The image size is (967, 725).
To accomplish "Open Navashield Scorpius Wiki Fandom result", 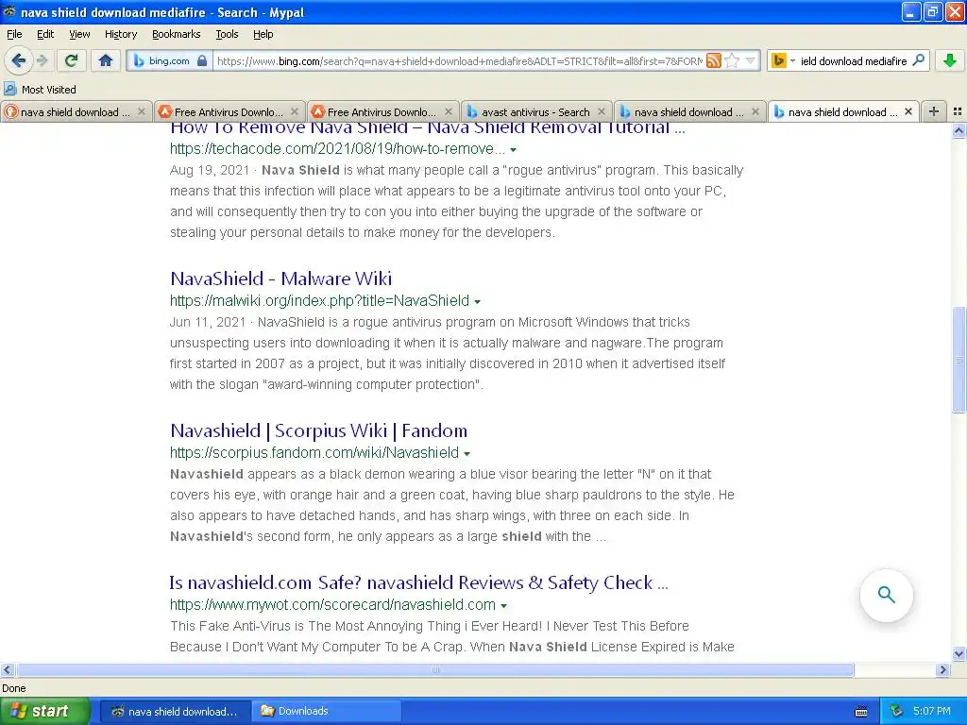I will point(319,430).
